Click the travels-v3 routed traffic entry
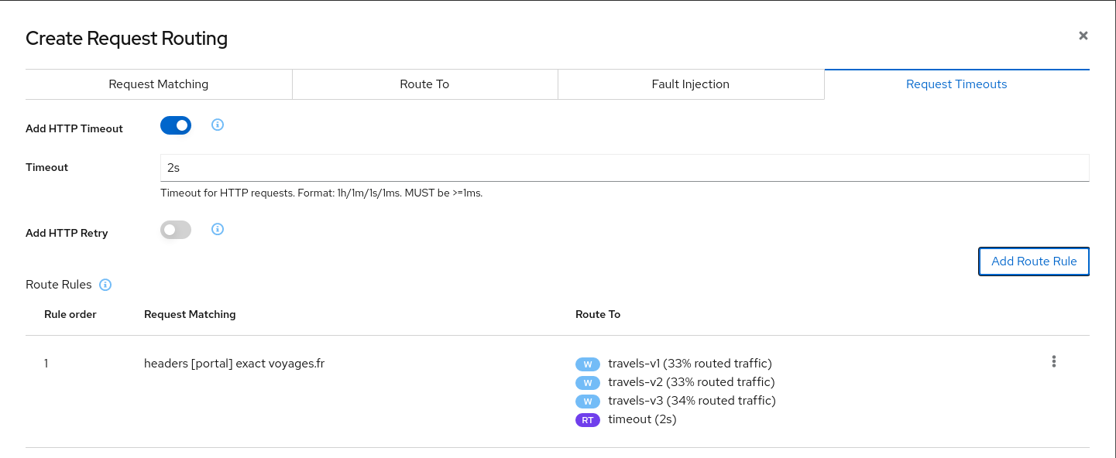 [x=692, y=401]
